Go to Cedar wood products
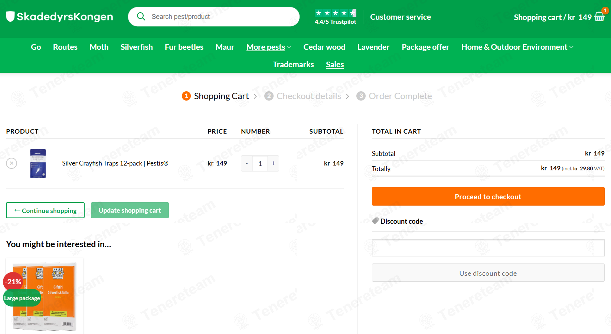The image size is (611, 334). 324,47
